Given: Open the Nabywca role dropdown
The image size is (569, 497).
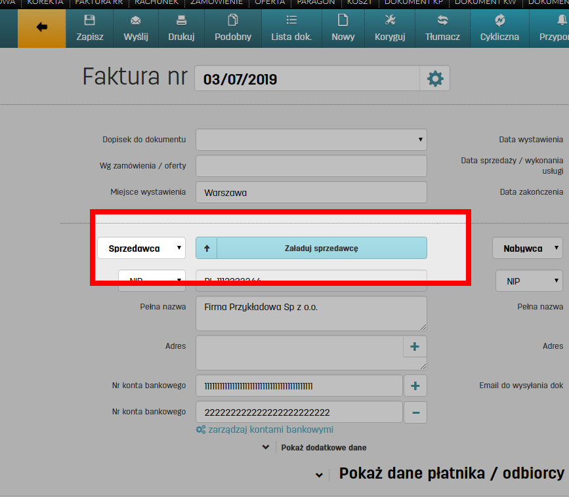Looking at the screenshot, I should 528,248.
